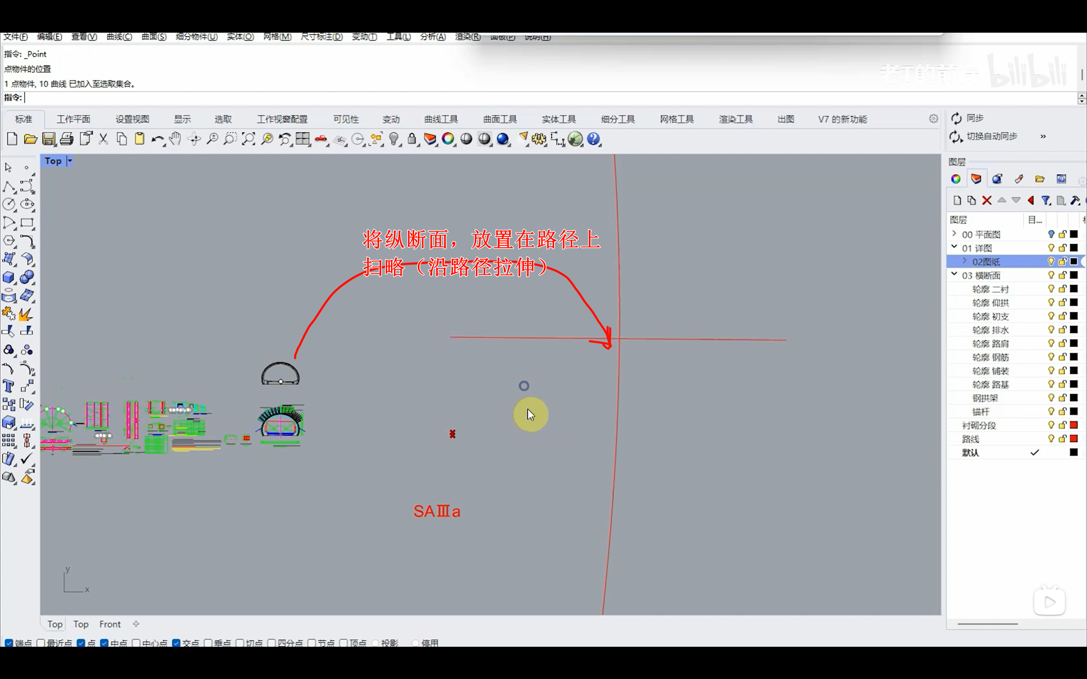Enable the 最近点 osnap checkbox
Screen dimensions: 1087x679
41,643
